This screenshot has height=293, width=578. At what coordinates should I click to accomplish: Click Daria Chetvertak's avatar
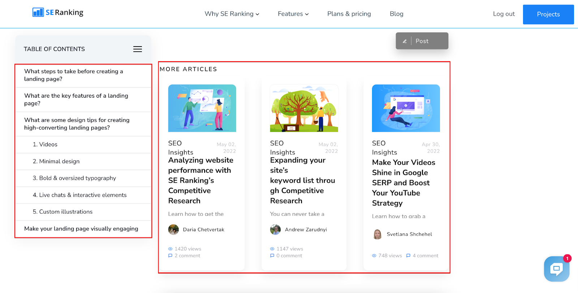(x=174, y=230)
